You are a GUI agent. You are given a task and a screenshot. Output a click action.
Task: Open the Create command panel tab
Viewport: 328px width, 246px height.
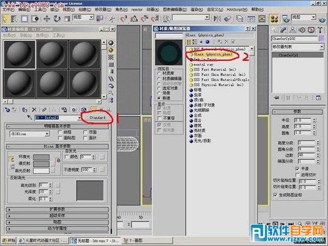point(274,30)
